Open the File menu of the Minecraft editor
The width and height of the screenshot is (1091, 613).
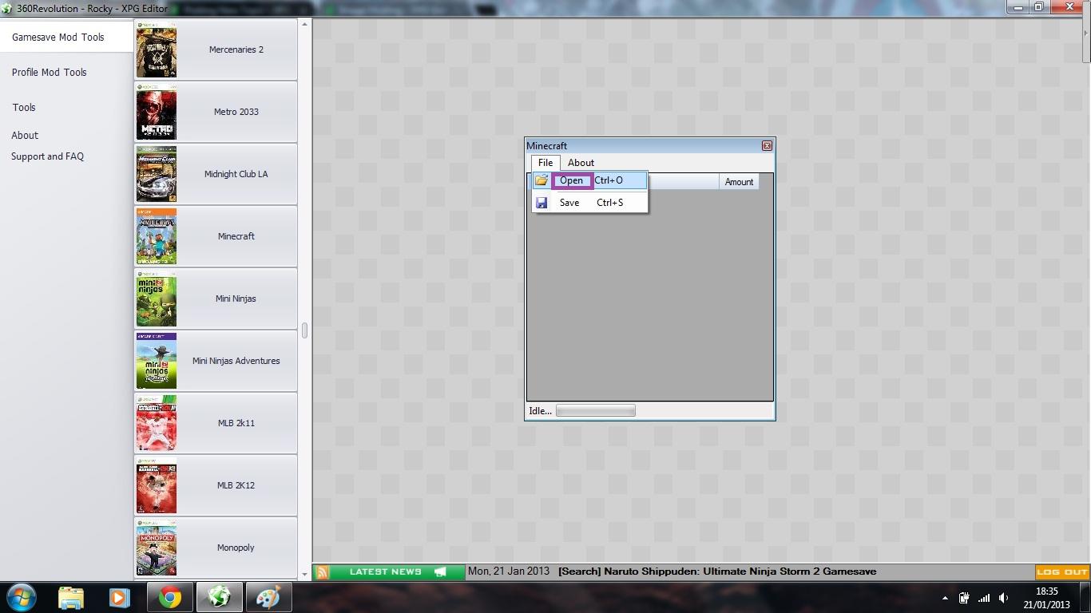click(545, 162)
